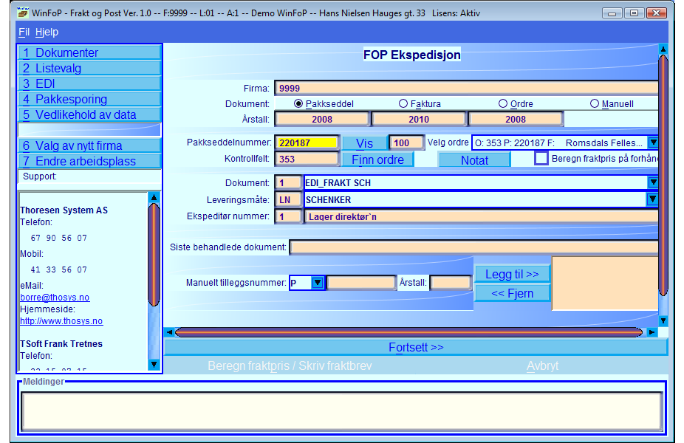This screenshot has width=684, height=443.
Task: Select the Pakkseddel radio button
Action: pos(299,104)
